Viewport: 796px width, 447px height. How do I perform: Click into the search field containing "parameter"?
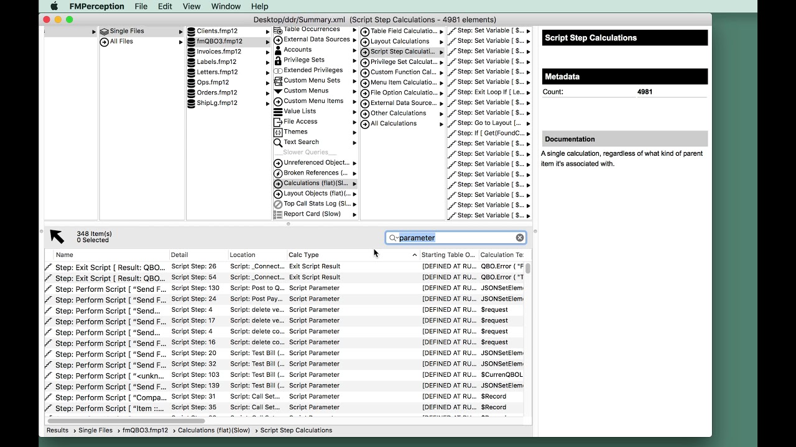(456, 238)
